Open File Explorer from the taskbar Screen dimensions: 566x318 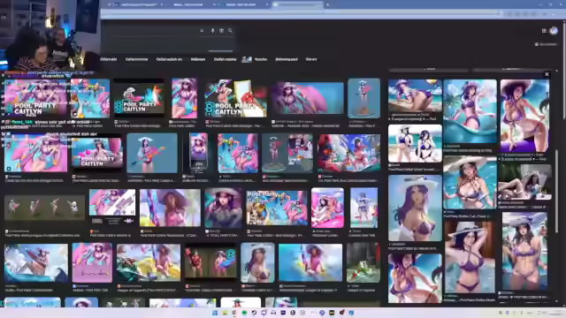pos(225,313)
